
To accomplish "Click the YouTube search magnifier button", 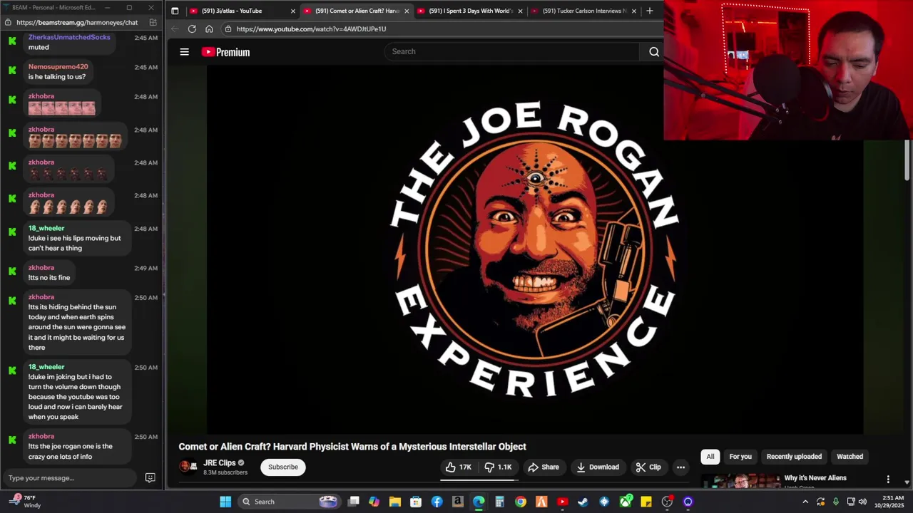I will pos(653,51).
